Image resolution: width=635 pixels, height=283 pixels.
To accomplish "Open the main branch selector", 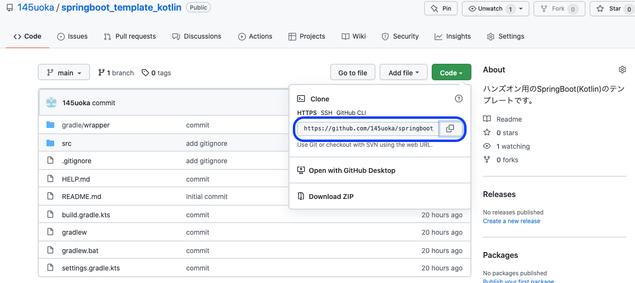I will coord(63,72).
